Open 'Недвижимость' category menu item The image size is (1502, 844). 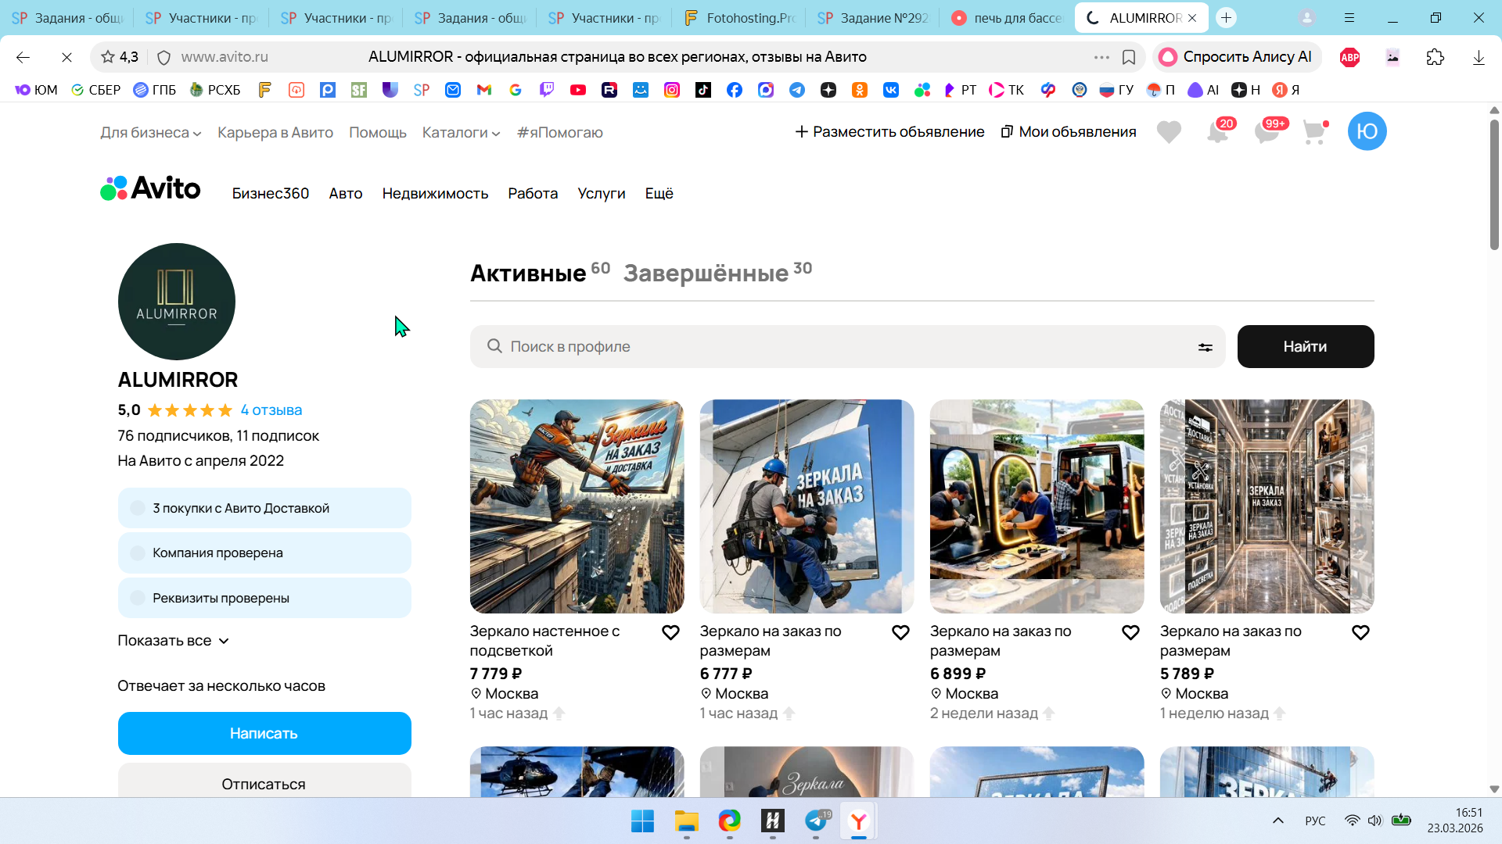click(435, 193)
